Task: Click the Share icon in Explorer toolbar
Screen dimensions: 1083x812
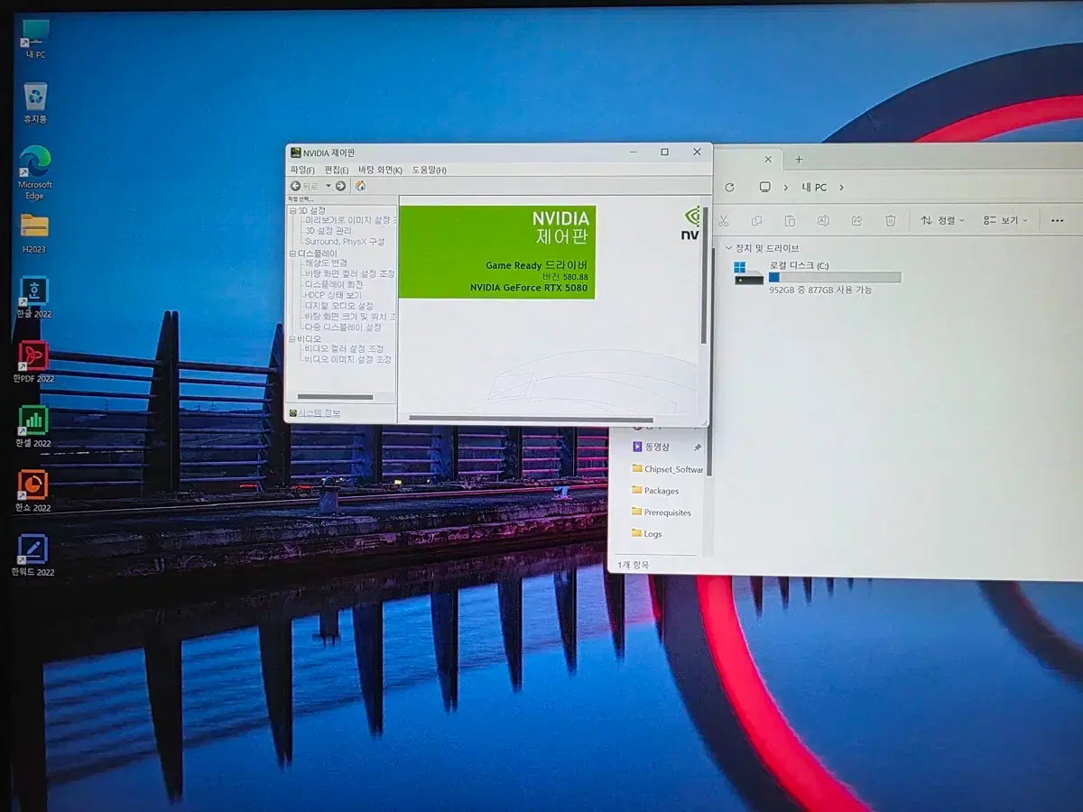Action: click(x=856, y=220)
